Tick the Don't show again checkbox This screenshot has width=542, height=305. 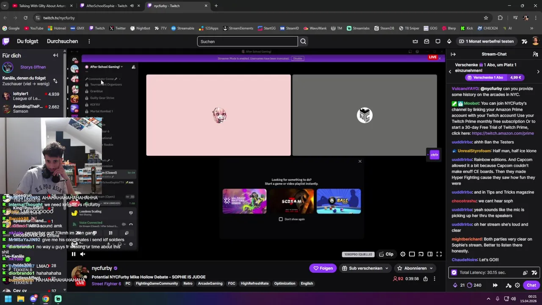tap(281, 219)
